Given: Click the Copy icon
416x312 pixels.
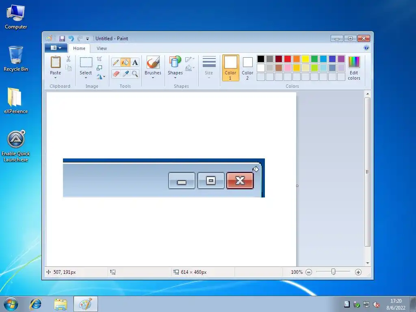Looking at the screenshot, I should pyautogui.click(x=68, y=68).
